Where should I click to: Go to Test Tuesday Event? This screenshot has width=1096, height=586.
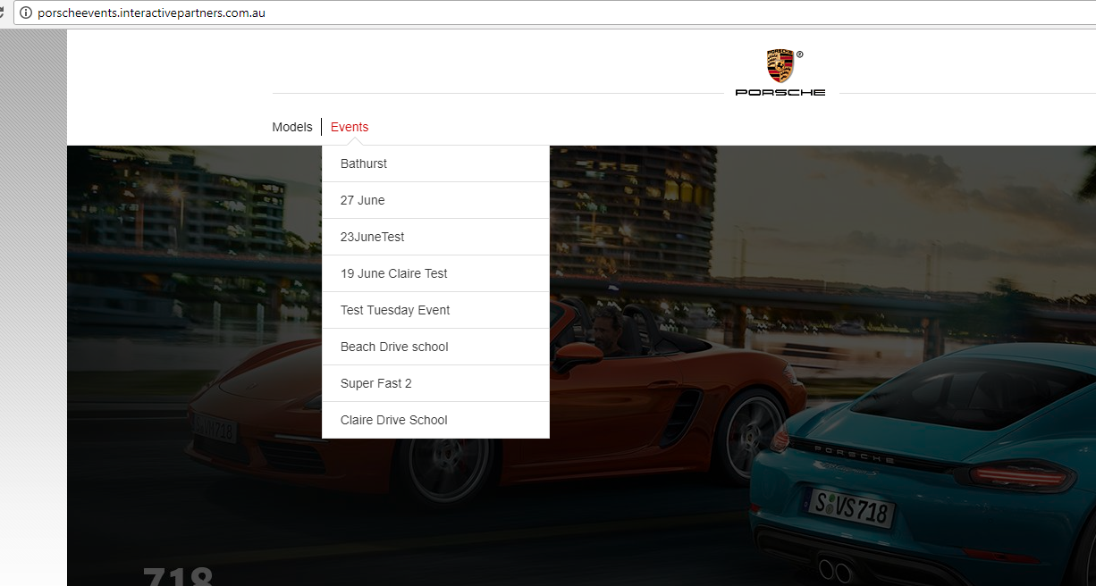[395, 310]
